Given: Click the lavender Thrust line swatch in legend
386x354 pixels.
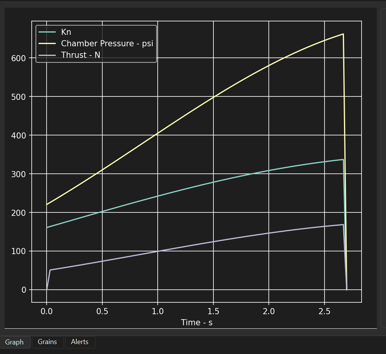Looking at the screenshot, I should click(47, 55).
